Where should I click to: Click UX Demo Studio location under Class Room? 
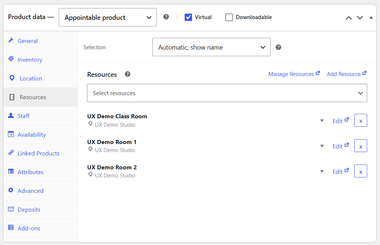coord(115,125)
